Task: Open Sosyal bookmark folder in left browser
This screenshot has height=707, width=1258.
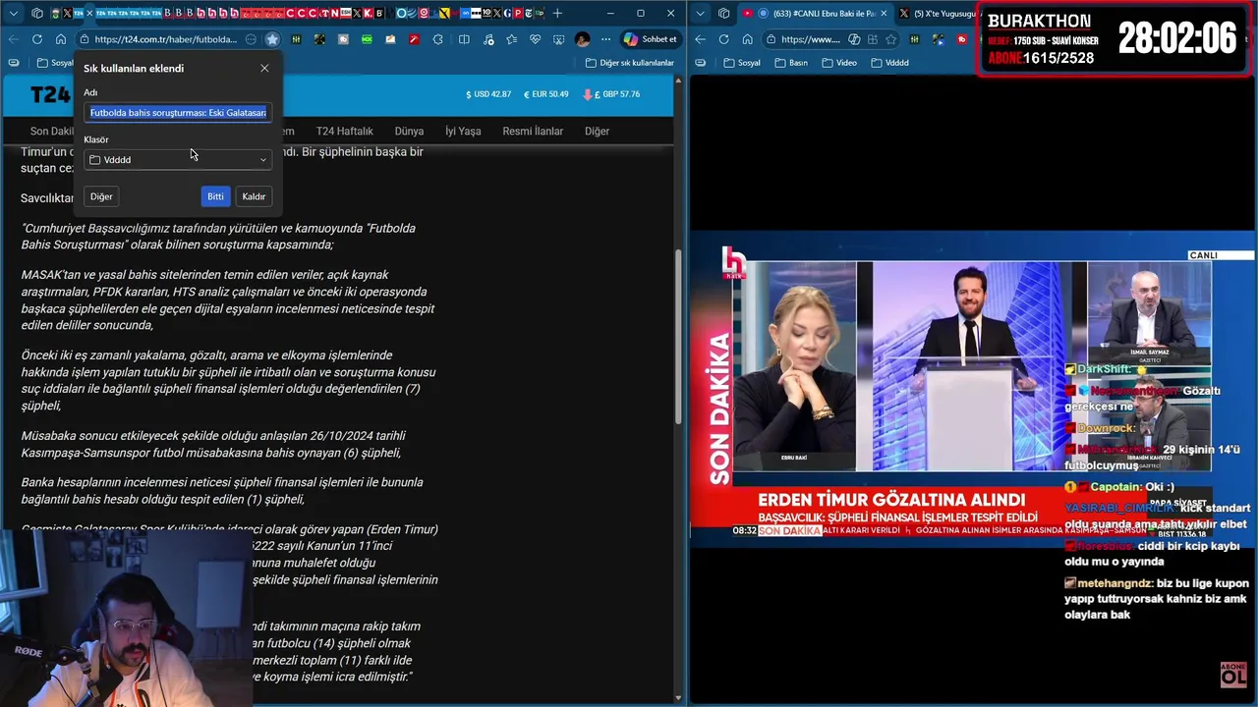Action: (x=55, y=63)
